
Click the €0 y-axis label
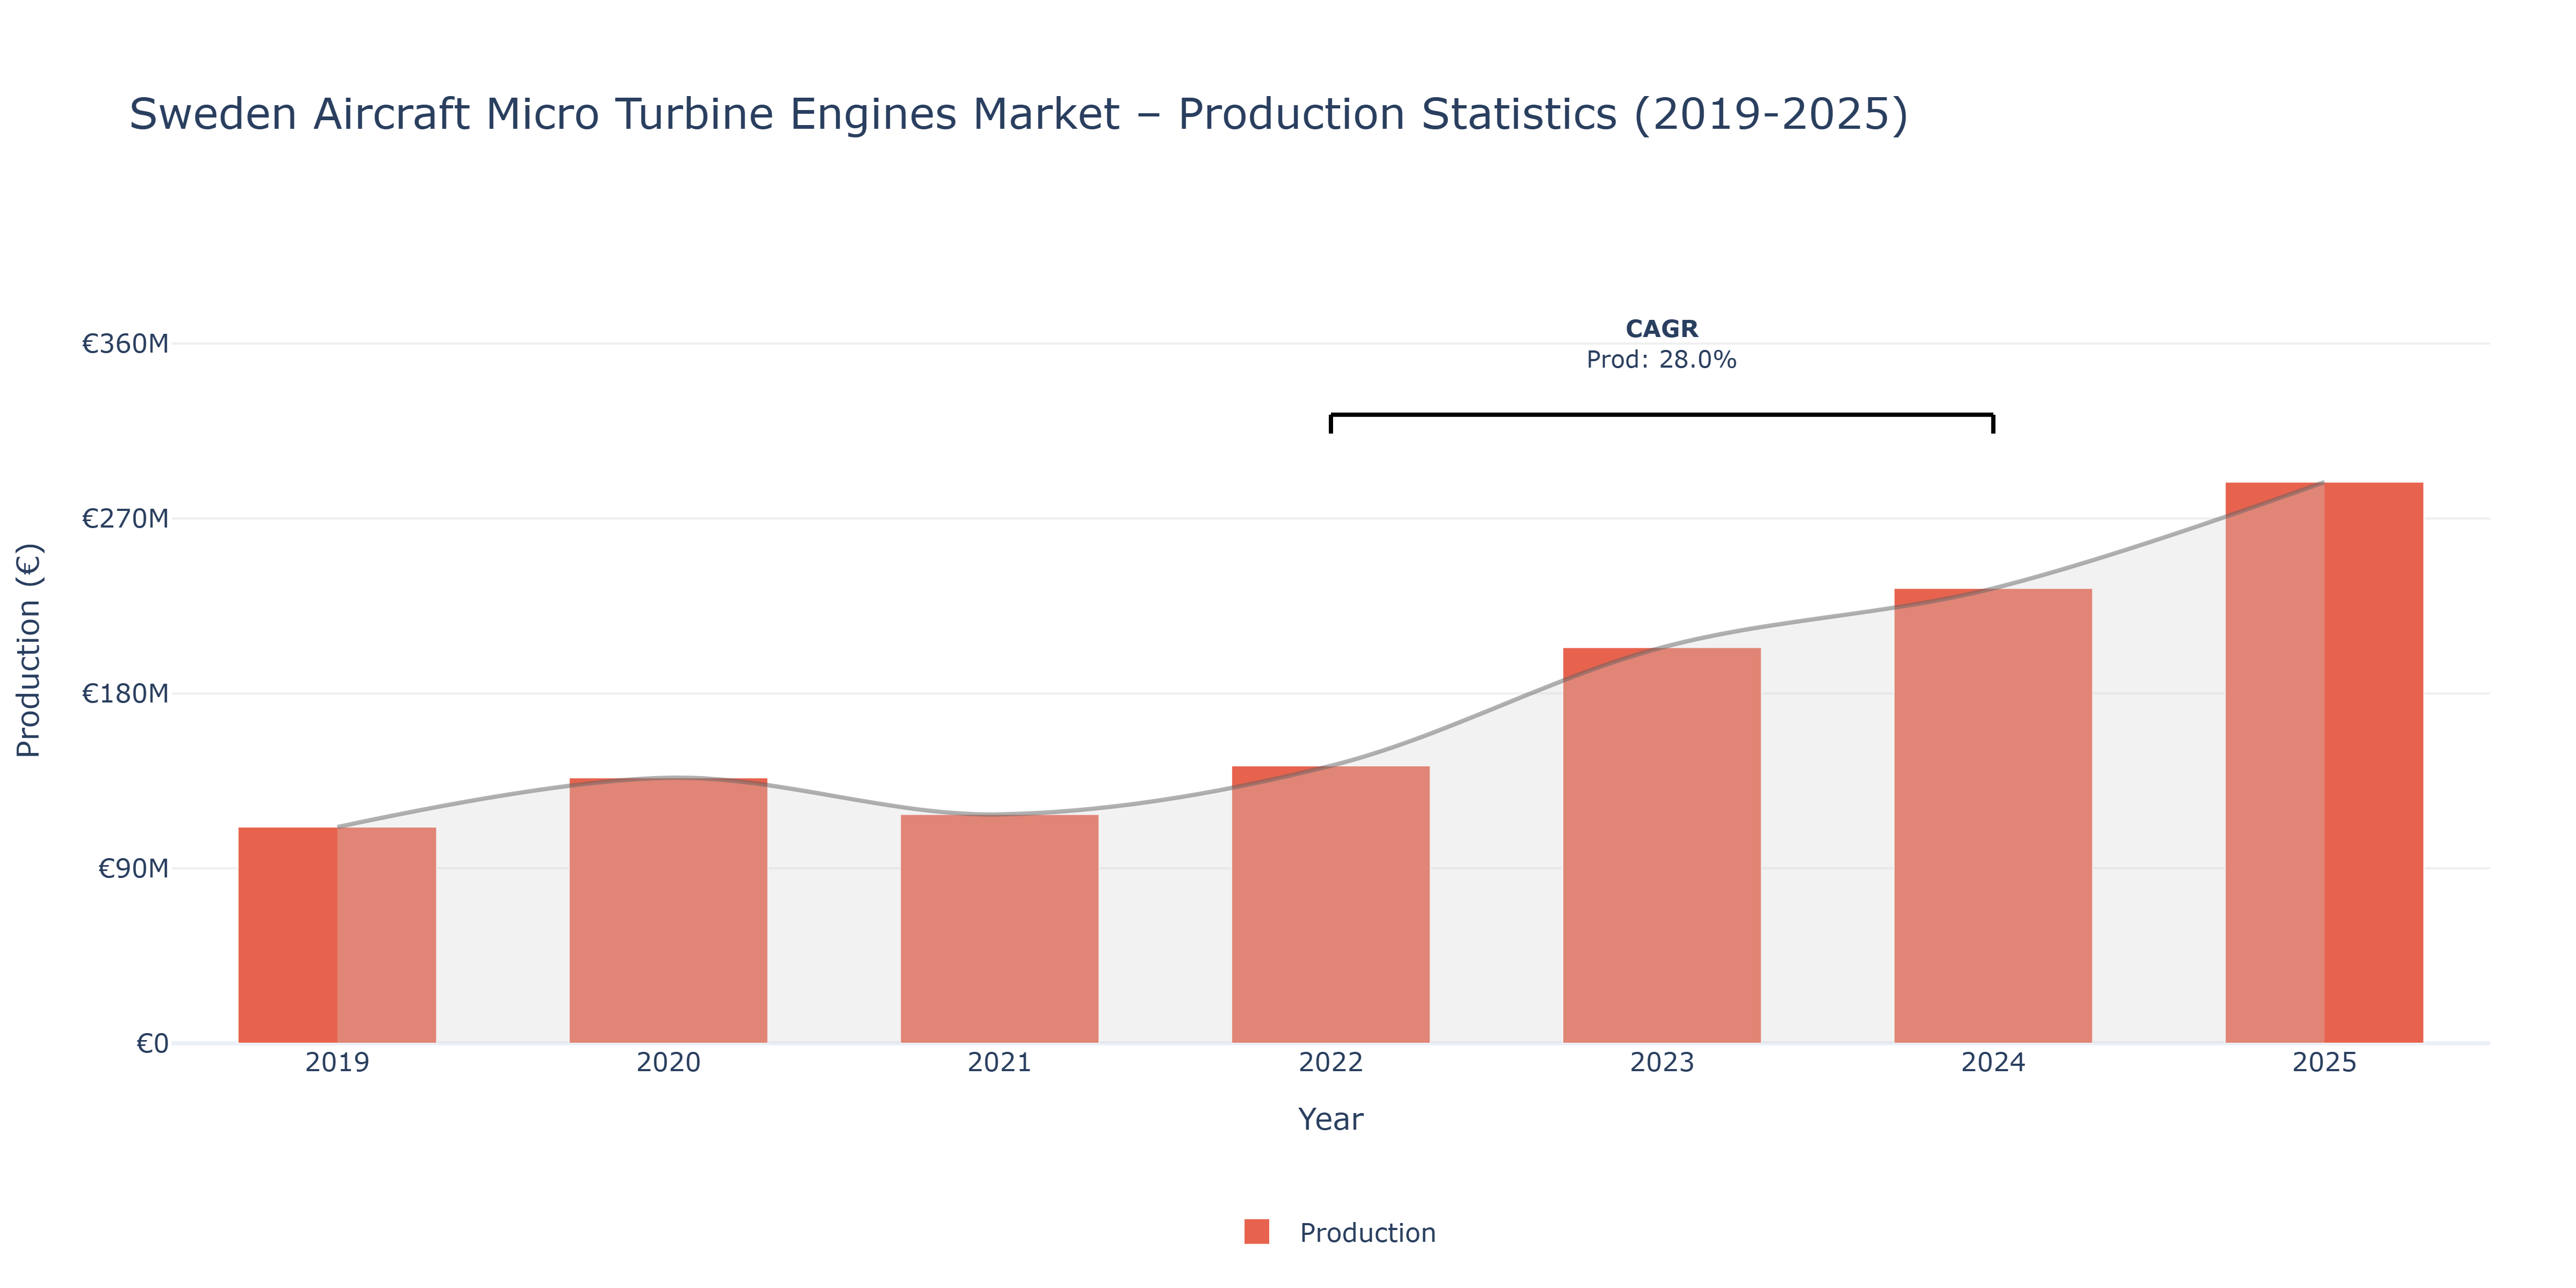(152, 1044)
